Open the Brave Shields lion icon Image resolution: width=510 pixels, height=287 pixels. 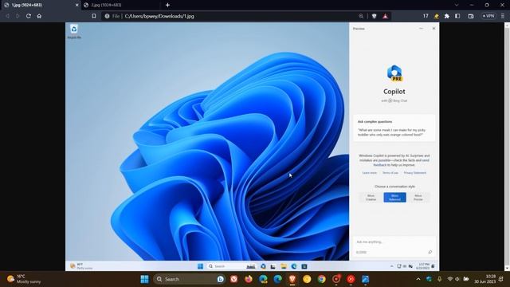coord(375,16)
